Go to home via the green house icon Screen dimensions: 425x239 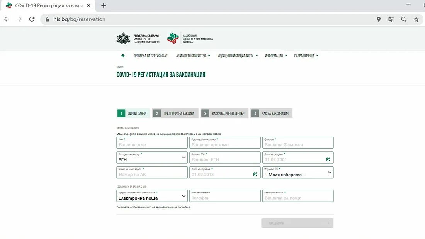coord(123,56)
